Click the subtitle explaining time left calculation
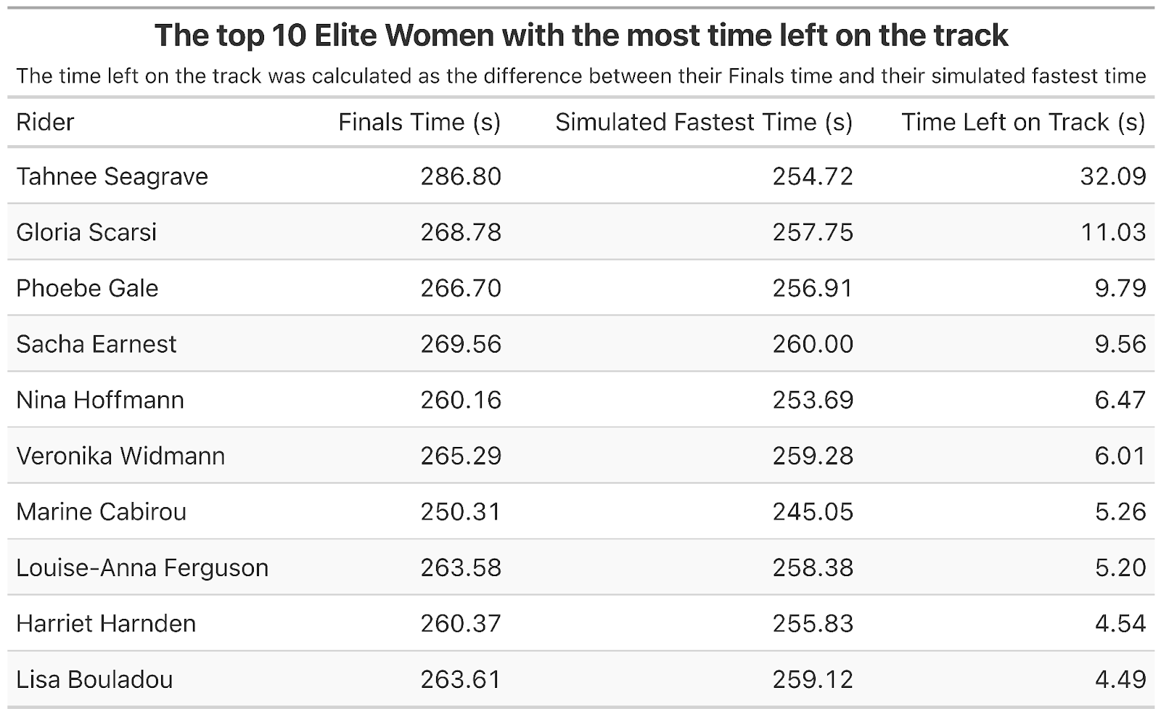Viewport: 1161px width, 714px height. click(581, 75)
